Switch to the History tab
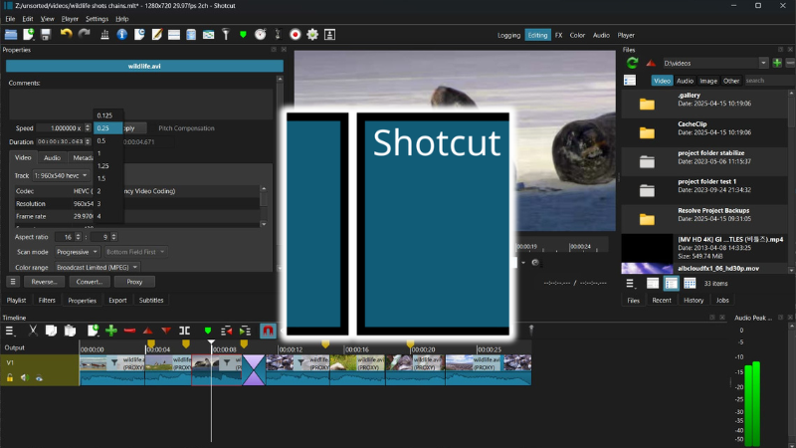 coord(693,301)
